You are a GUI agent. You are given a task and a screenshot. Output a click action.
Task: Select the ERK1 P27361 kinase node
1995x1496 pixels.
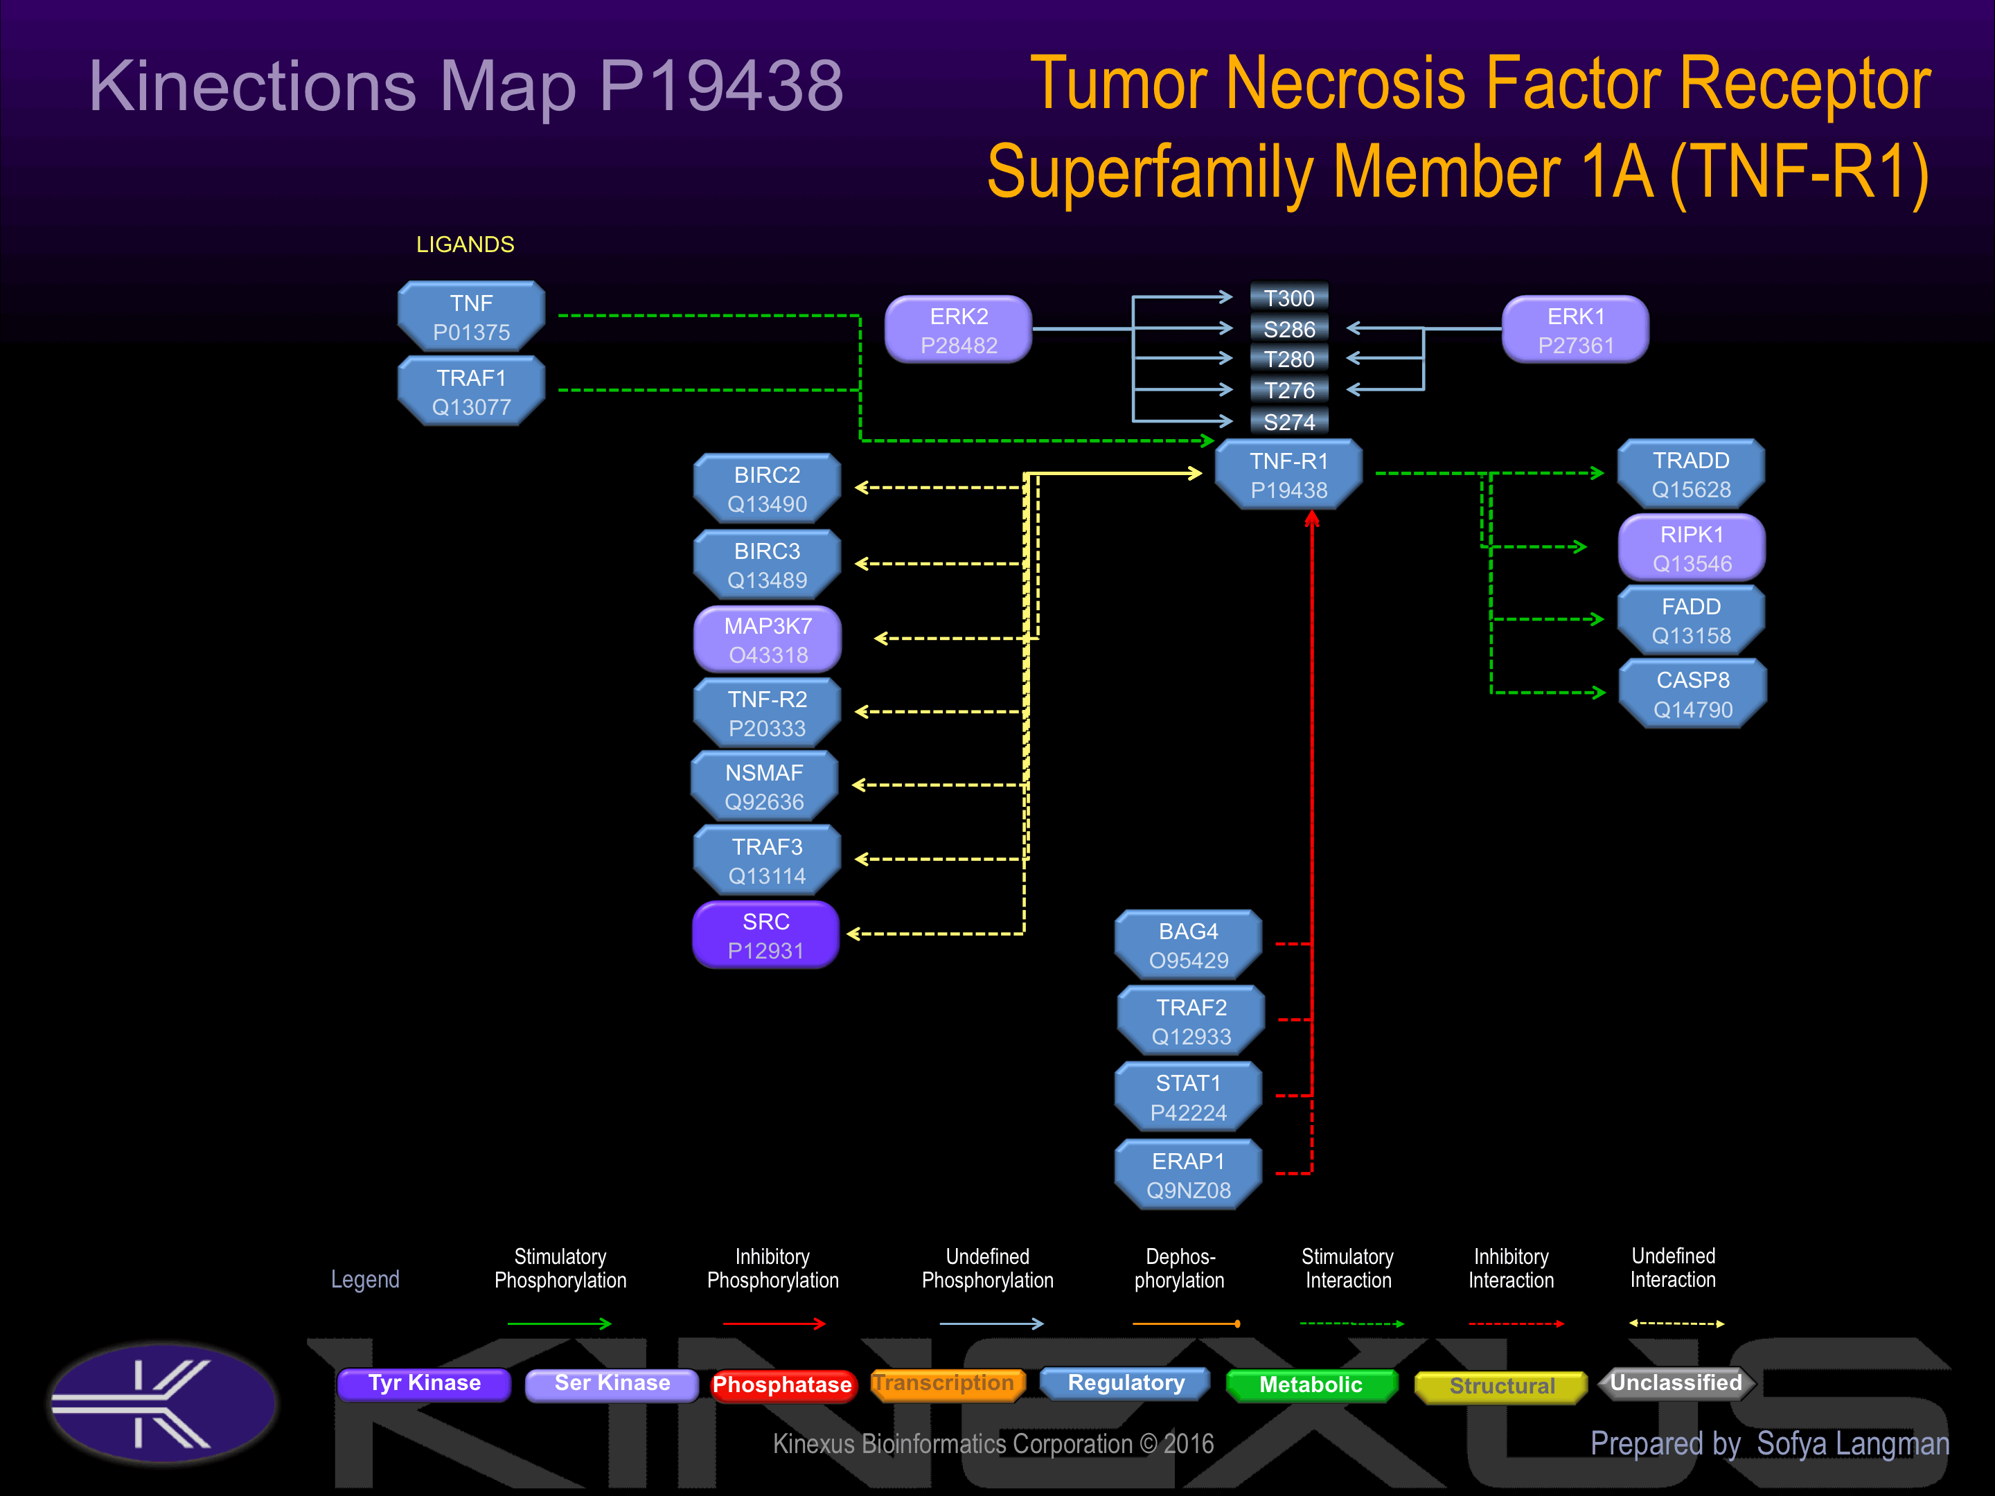pyautogui.click(x=1575, y=331)
